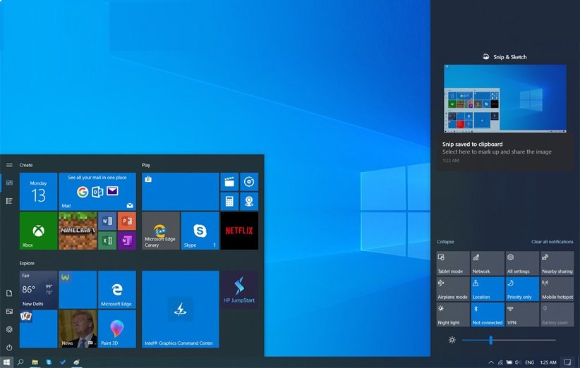Viewport: 580px width, 368px height.
Task: Launch Intel Graphics Command Center tile
Action: pos(180,309)
